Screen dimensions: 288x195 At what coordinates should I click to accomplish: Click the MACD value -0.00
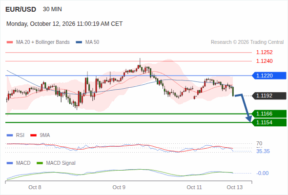point(263,173)
